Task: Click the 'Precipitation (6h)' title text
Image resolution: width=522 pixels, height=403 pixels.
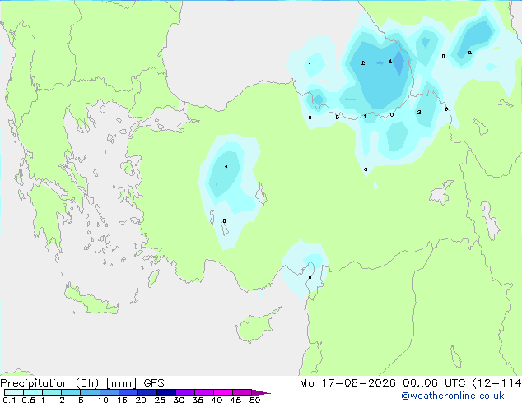Action: tap(49, 383)
